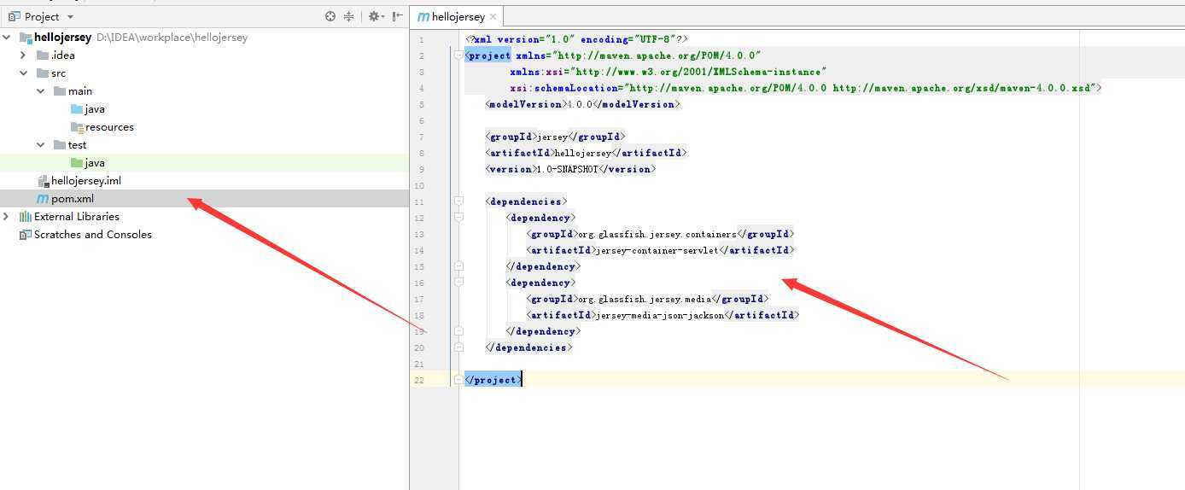The height and width of the screenshot is (490, 1185).
Task: Open the Project panel settings gear
Action: point(373,16)
